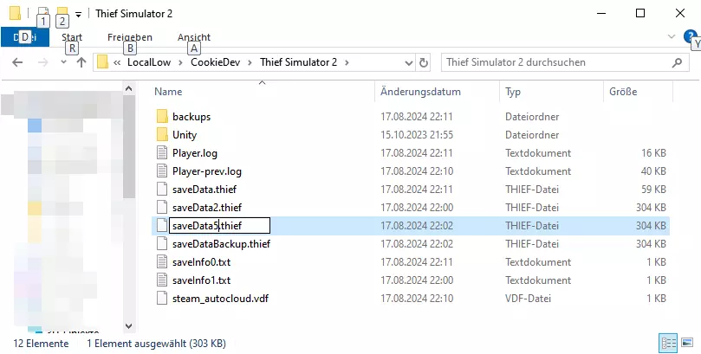Switch to the Ansicht tab
The image size is (701, 354).
pos(193,37)
